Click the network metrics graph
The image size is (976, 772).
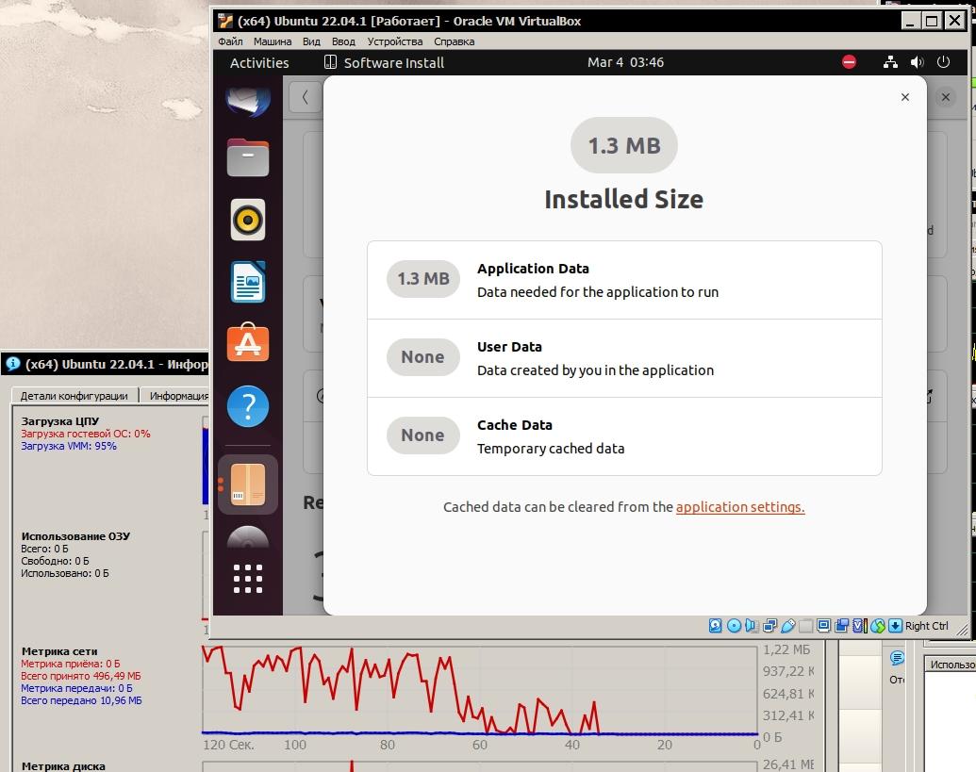pyautogui.click(x=480, y=691)
